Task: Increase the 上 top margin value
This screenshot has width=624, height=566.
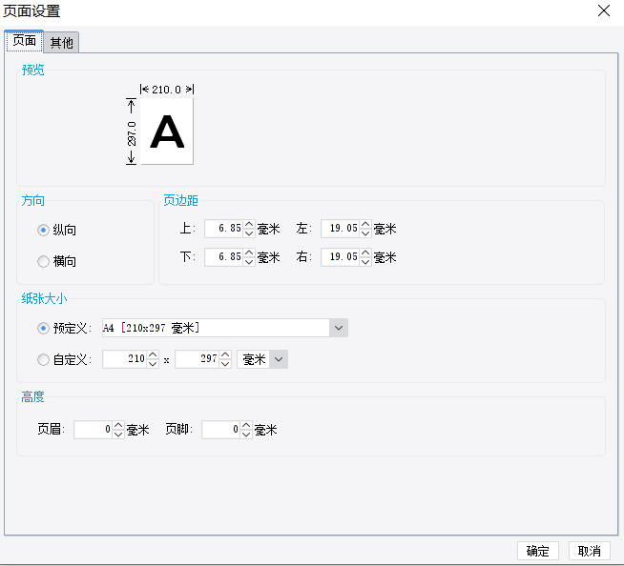Action: [249, 224]
